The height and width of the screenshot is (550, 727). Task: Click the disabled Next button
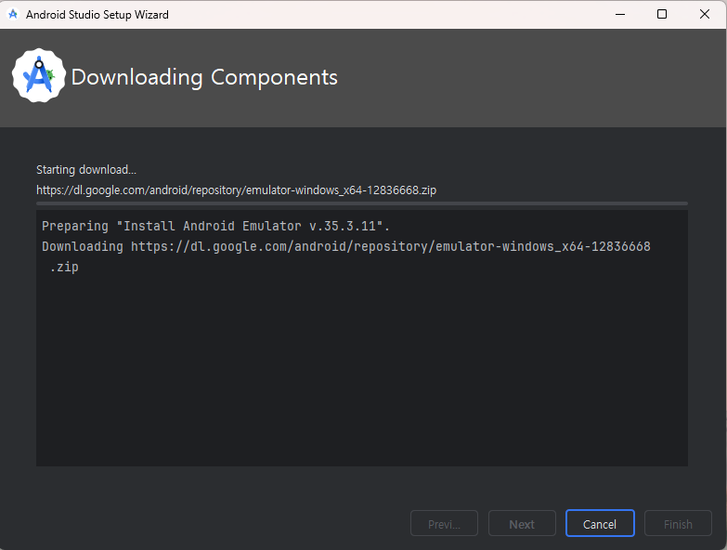[522, 524]
